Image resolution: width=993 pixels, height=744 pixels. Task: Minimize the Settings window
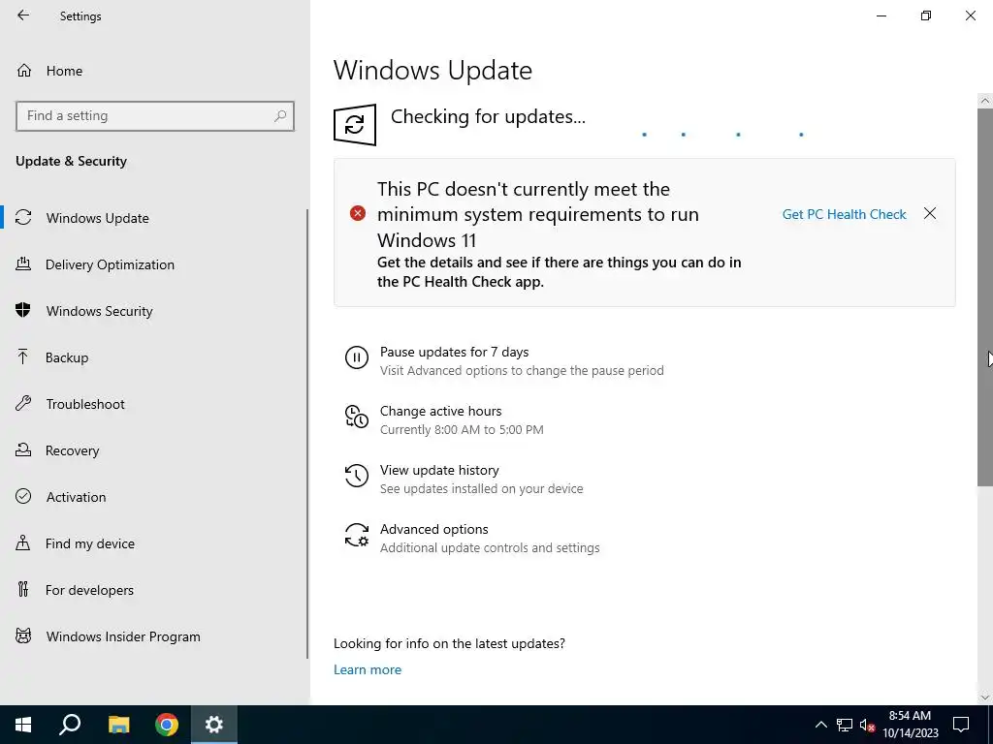881,15
